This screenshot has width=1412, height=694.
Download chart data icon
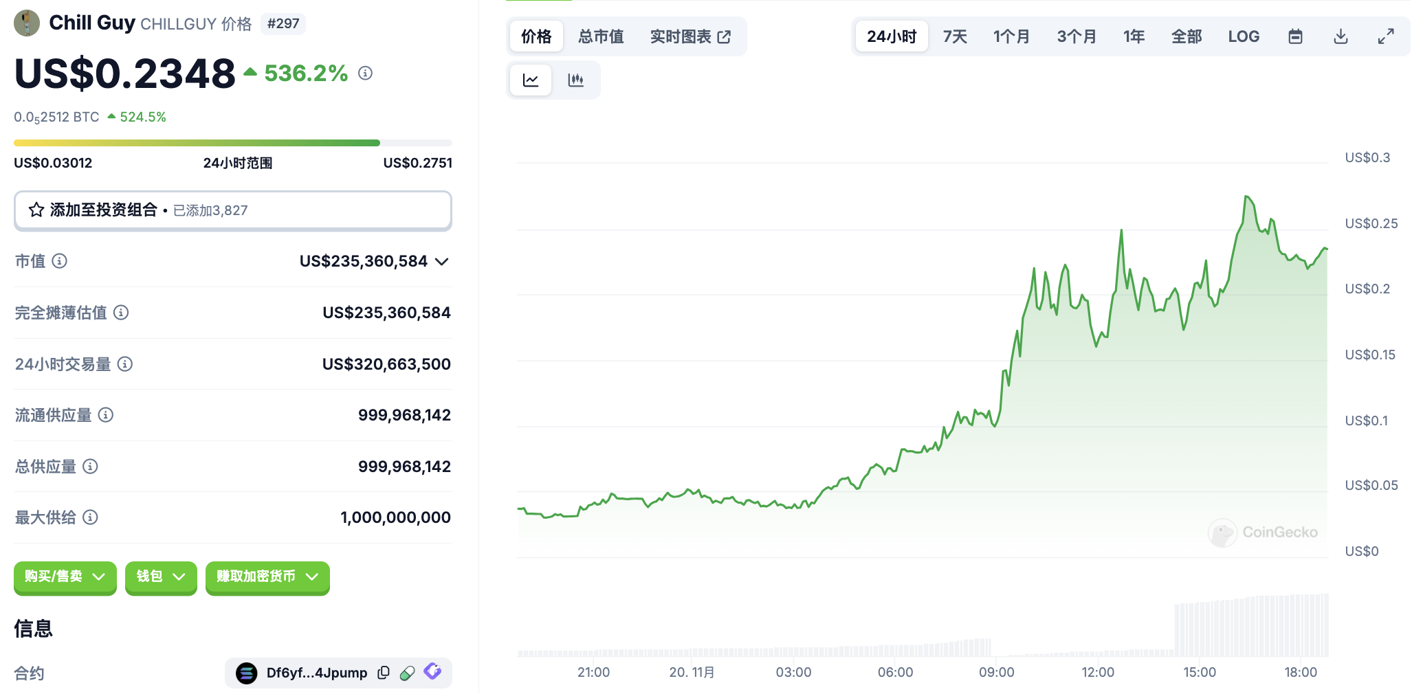1341,36
